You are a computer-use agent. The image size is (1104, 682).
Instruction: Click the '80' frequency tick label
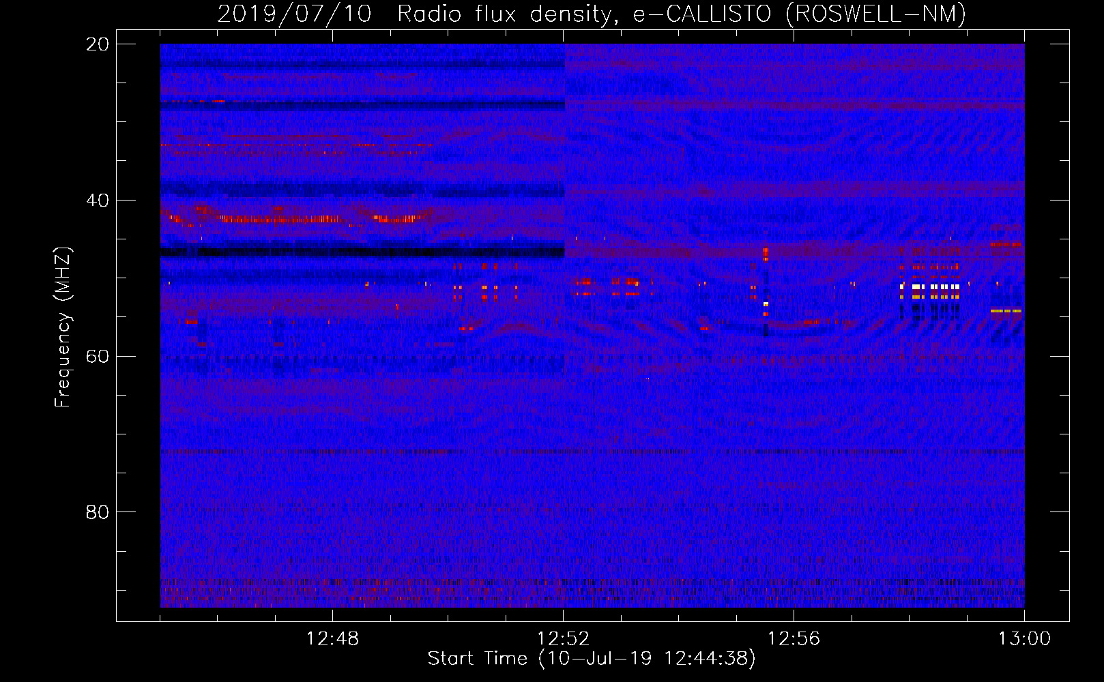(98, 512)
